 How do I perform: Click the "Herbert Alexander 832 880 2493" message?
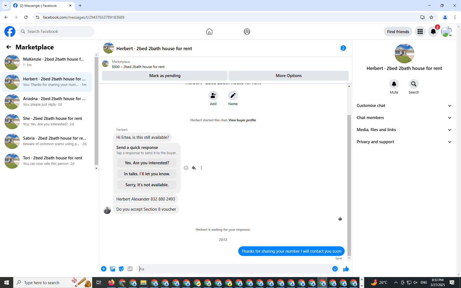(x=146, y=199)
